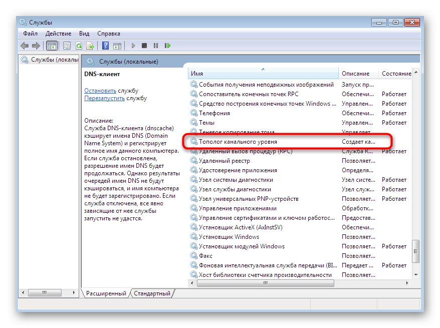The image size is (440, 328).
Task: Go forward with the toolbar Forward arrow
Action: tap(36, 46)
